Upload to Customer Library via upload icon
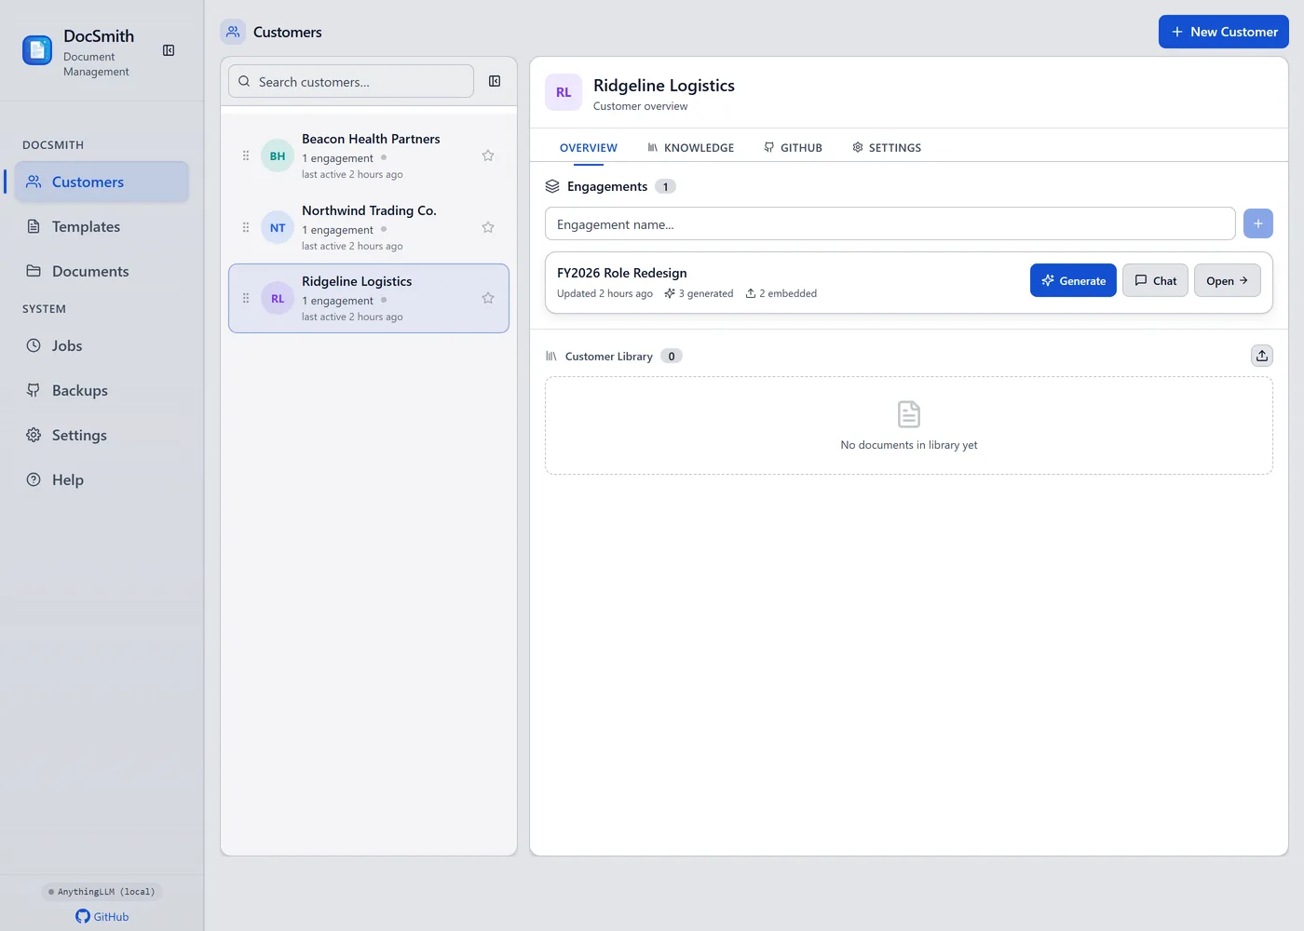 point(1262,356)
